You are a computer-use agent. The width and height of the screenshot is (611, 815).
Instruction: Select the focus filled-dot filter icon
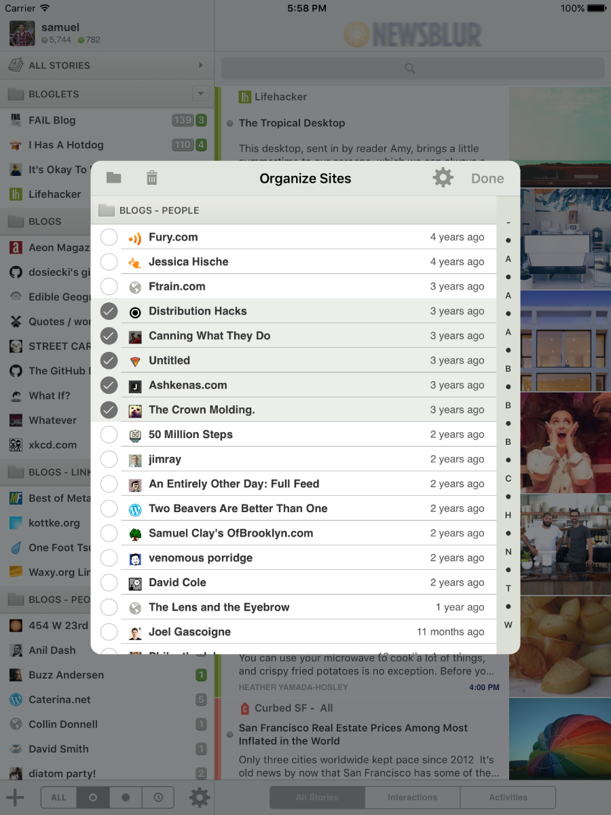tap(125, 797)
